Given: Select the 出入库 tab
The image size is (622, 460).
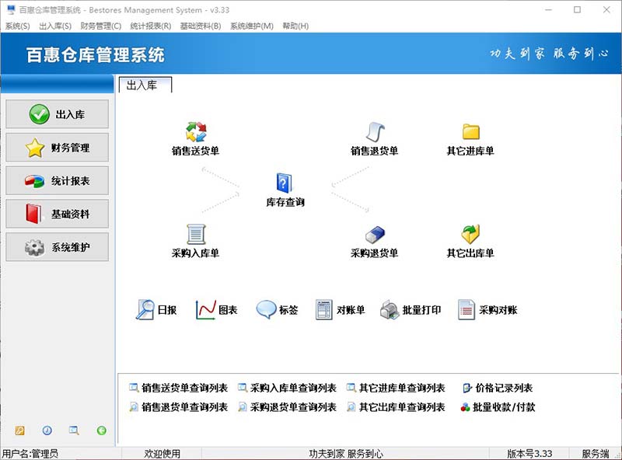Looking at the screenshot, I should [145, 85].
